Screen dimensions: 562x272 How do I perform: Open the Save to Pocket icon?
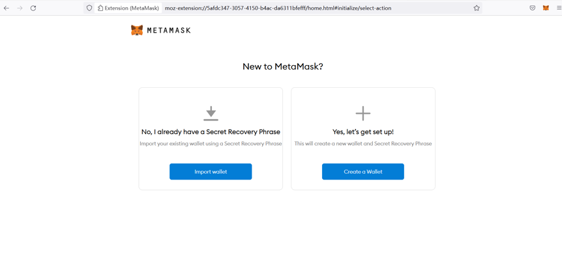click(x=533, y=8)
